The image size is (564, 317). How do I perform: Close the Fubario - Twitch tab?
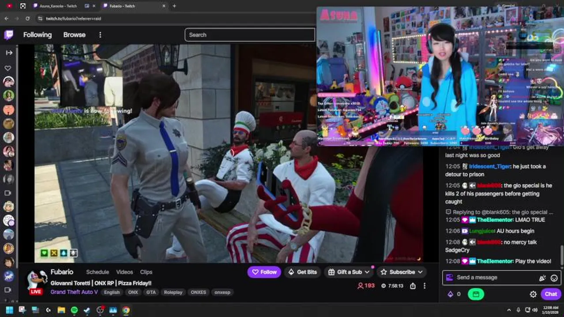164,6
